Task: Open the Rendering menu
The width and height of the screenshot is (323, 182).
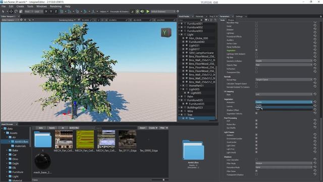Action: (x=56, y=7)
